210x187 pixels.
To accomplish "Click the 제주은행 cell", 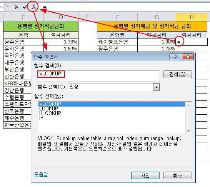I will pos(17,118).
